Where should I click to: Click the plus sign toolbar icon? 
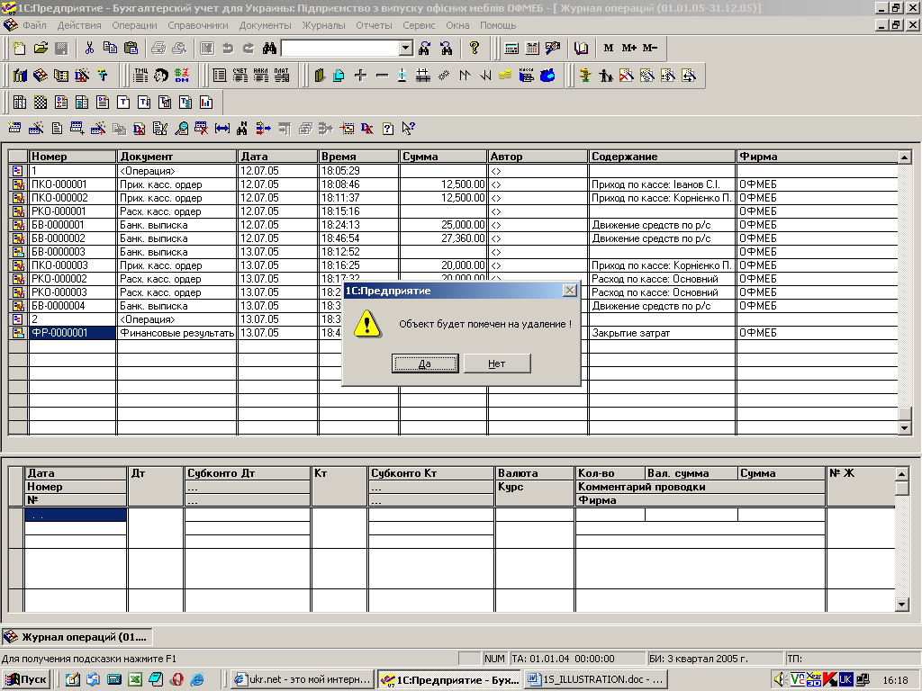(360, 76)
